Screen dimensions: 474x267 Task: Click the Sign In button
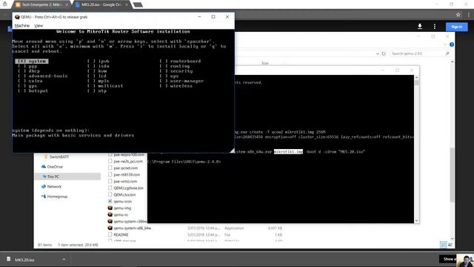456,27
